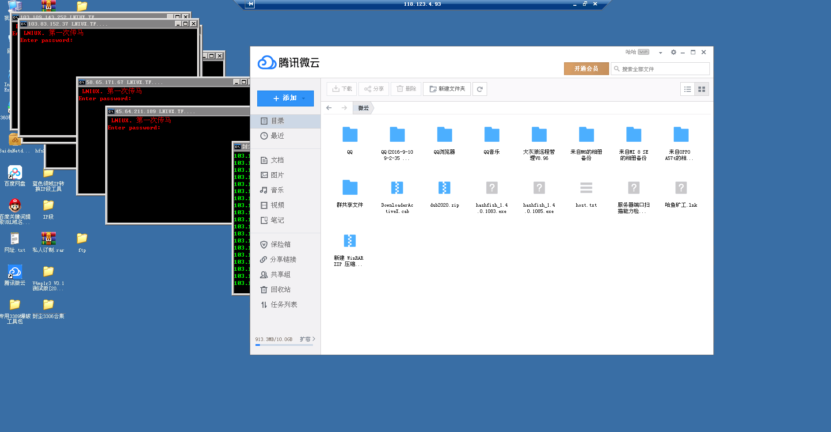Open the account dropdown arrow beside VIP
This screenshot has width=831, height=432.
click(660, 53)
